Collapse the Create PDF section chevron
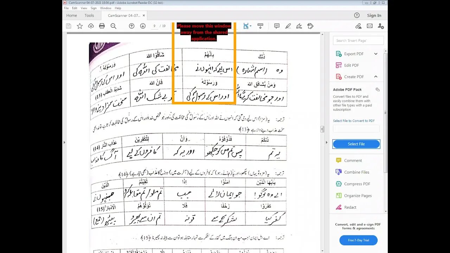Viewport: 450px width, 253px height. tap(376, 77)
